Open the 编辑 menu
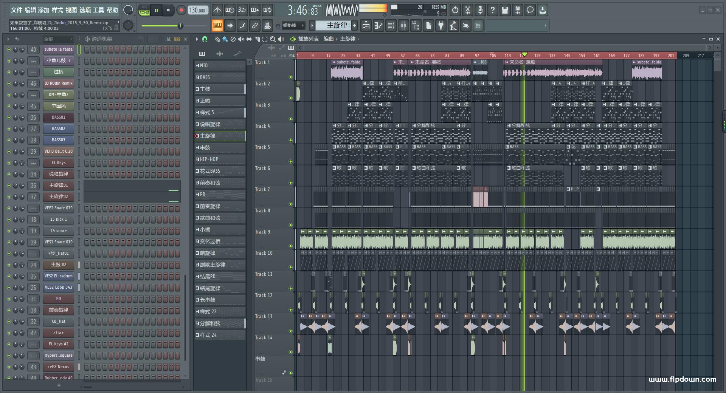The height and width of the screenshot is (393, 726). coord(30,10)
